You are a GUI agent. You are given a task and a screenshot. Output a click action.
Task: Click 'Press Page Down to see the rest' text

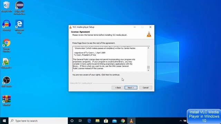94,43
